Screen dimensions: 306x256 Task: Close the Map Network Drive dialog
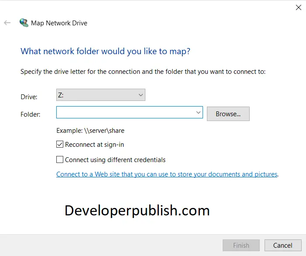[299, 7]
